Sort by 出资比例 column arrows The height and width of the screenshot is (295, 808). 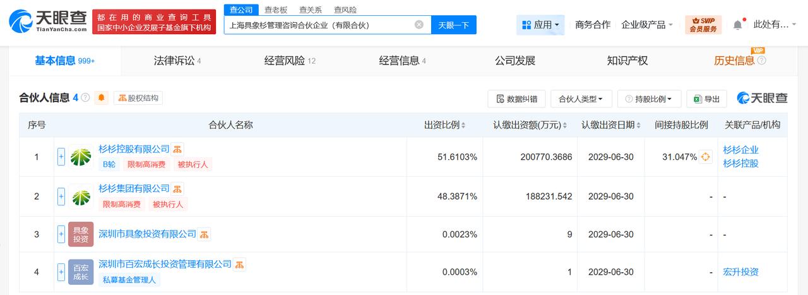[463, 126]
